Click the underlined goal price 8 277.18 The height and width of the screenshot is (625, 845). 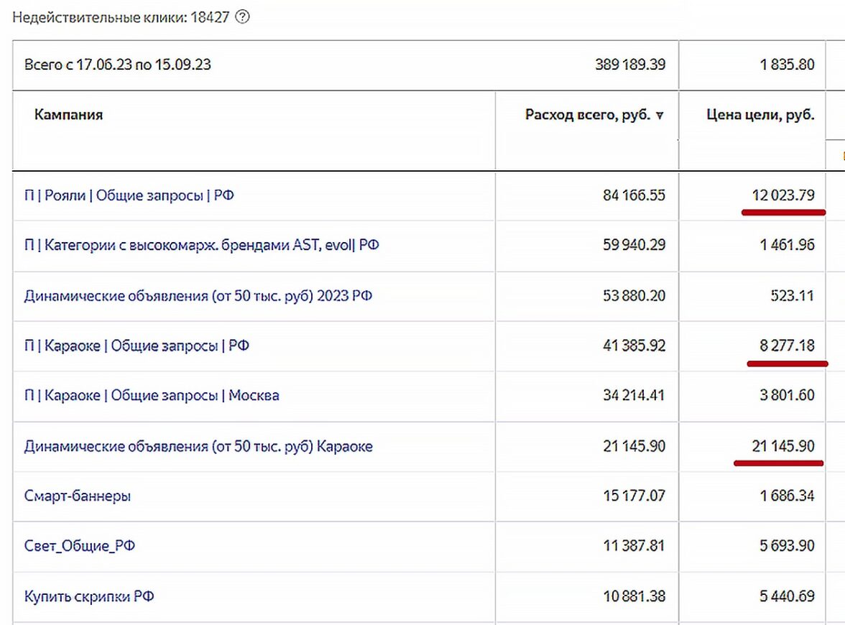(x=787, y=346)
